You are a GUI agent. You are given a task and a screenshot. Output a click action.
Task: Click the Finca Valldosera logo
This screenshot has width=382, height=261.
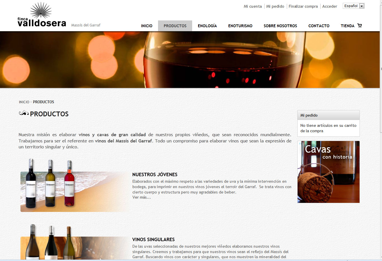(x=42, y=14)
